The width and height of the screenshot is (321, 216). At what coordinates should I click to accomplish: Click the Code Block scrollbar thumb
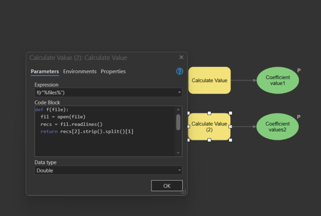click(178, 122)
